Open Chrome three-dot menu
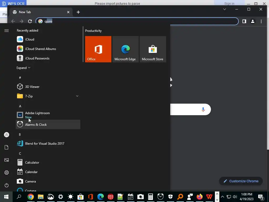 click(x=261, y=21)
